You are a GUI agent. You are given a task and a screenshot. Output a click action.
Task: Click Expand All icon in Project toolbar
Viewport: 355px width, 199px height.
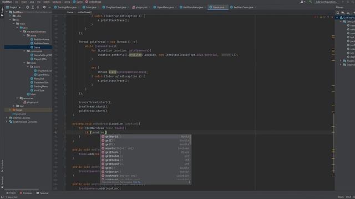(x=33, y=7)
